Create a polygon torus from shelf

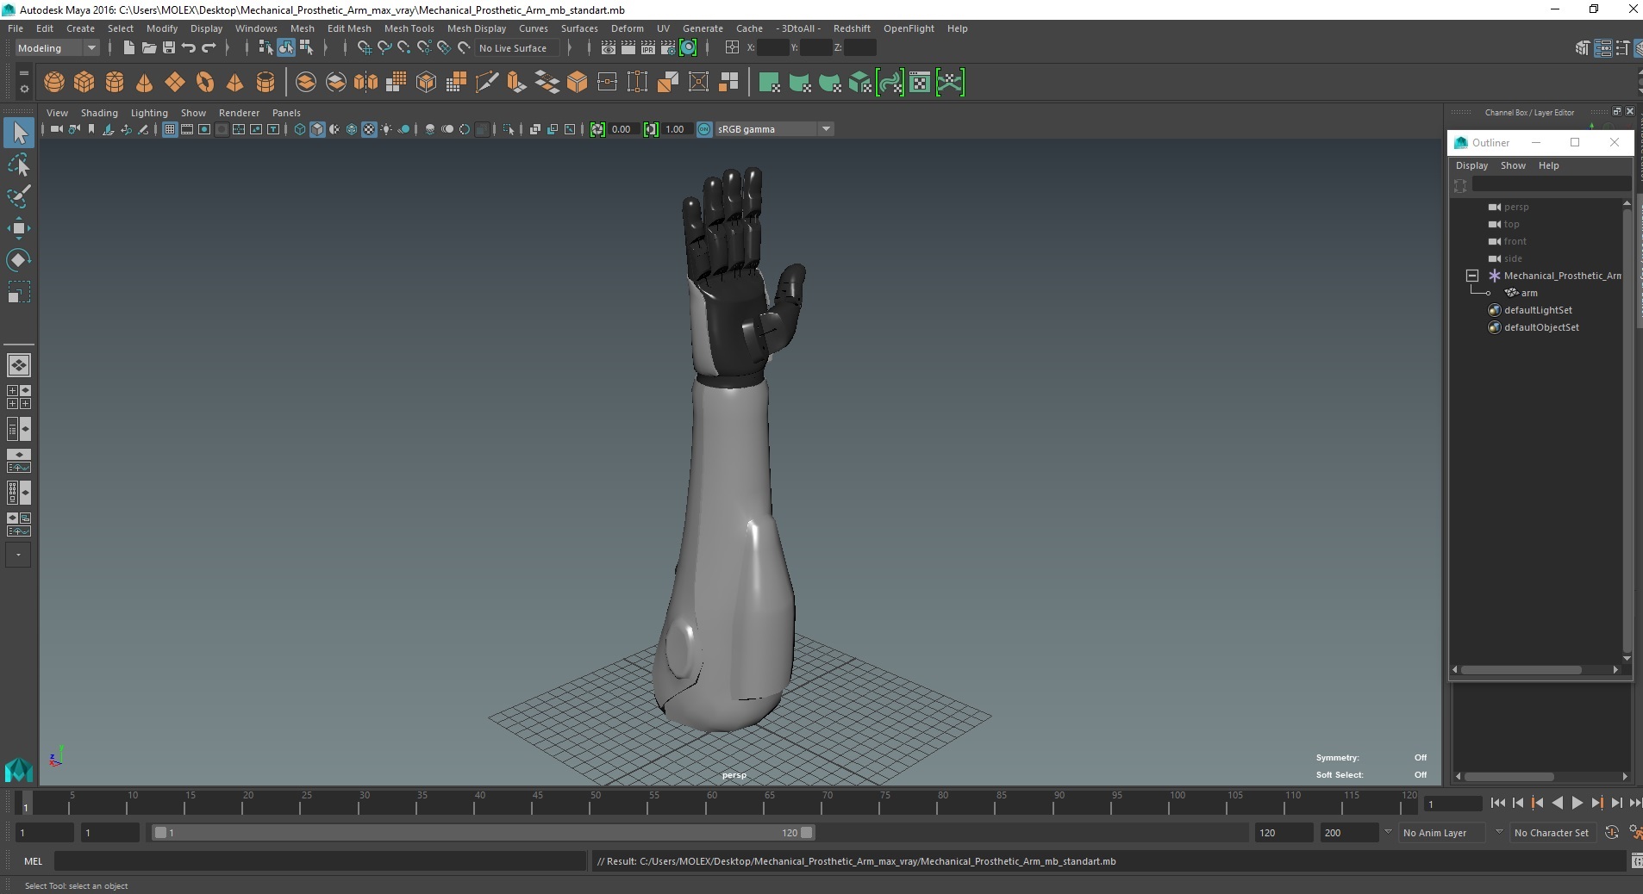tap(205, 83)
